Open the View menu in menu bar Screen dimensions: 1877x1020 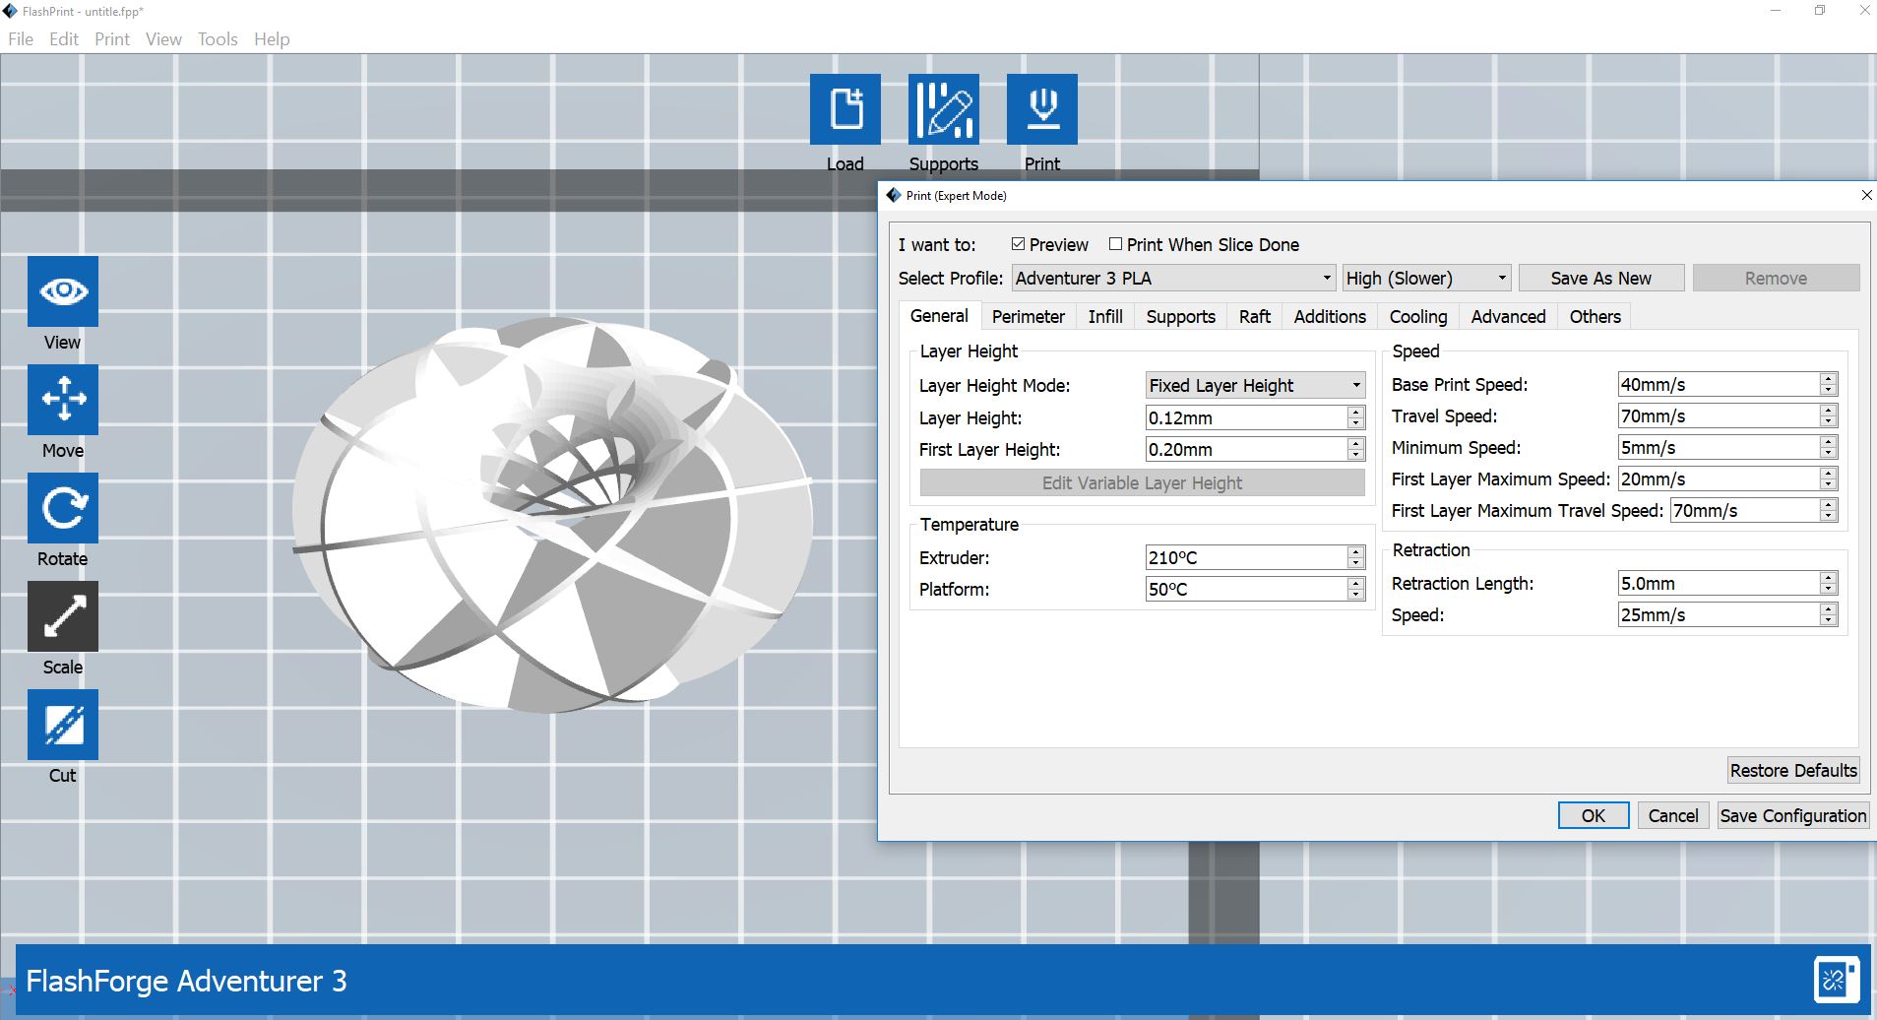(x=163, y=39)
